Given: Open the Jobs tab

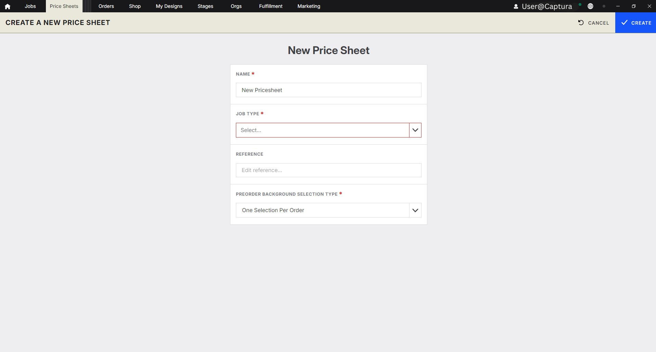Looking at the screenshot, I should click(x=30, y=6).
